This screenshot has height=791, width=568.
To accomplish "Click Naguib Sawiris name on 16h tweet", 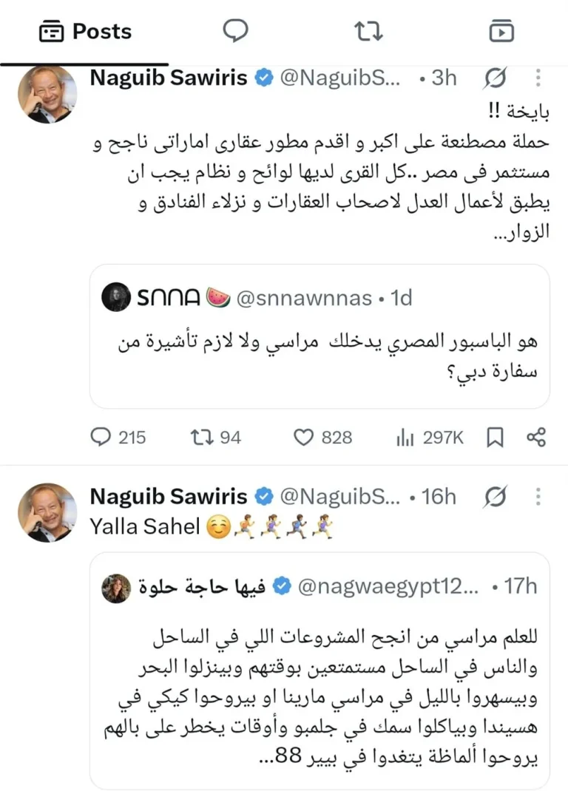I will click(169, 496).
